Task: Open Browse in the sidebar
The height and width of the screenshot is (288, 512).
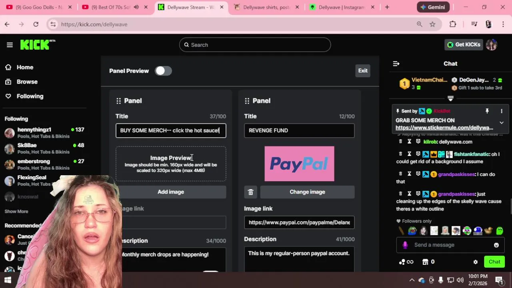Action: click(27, 82)
